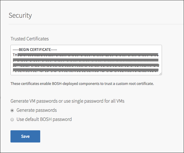This screenshot has height=153, width=184.
Task: Place cursor on BEGIN CERTIFICATE line
Action: point(35,50)
